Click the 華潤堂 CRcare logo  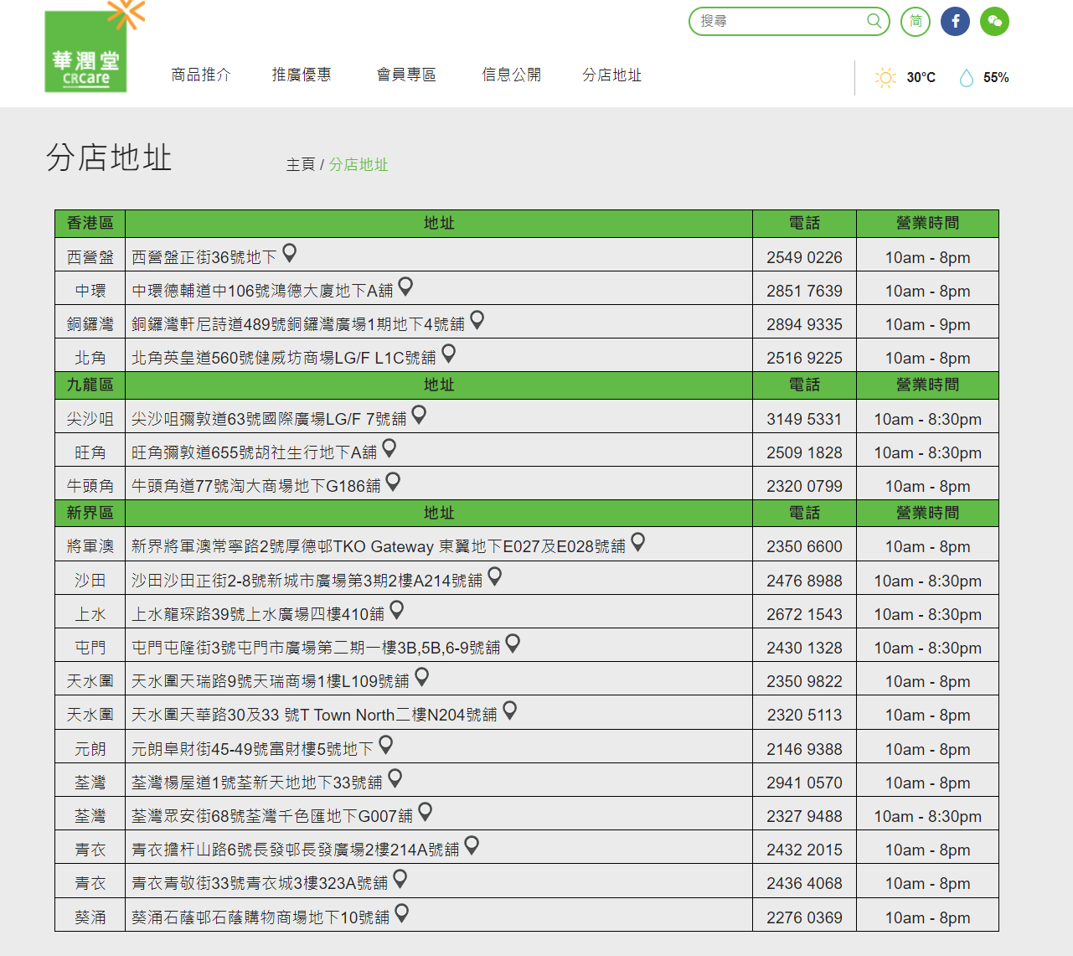coord(86,51)
